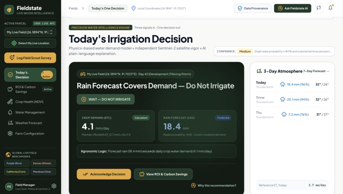The height and width of the screenshot is (194, 343).
Task: Click the 18.4 mm rain forecast value
Action: 176,127
